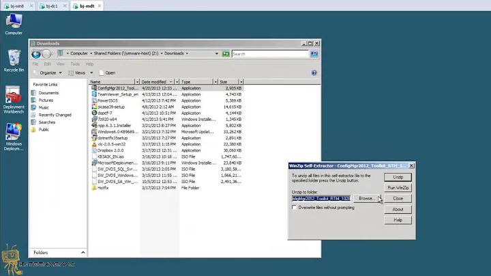Open the Recycle Bin desktop icon
Screen dimensions: 491x276
(x=14, y=61)
